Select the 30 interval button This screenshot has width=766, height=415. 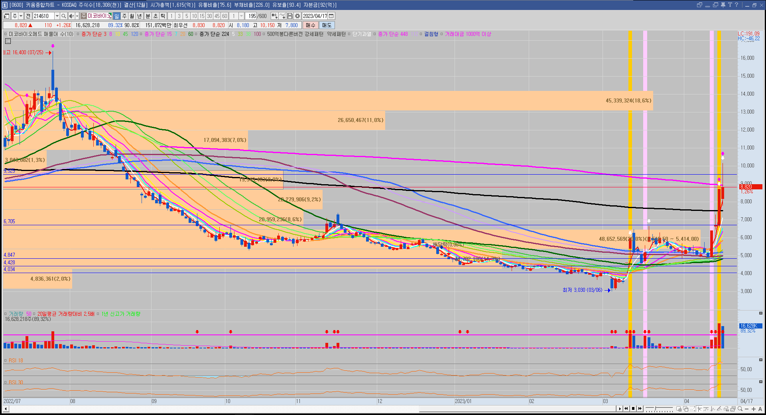point(209,16)
